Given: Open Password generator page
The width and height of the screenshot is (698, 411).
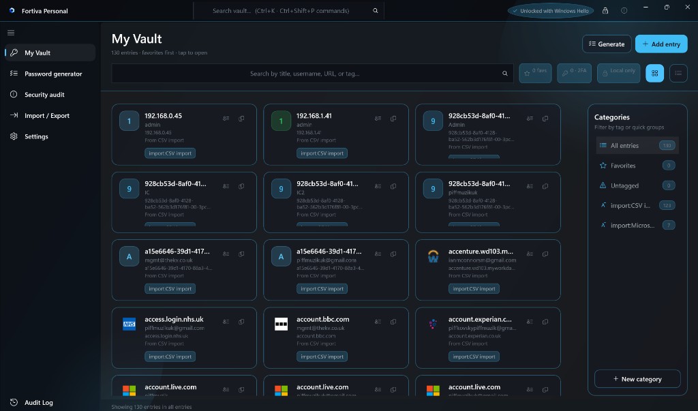Looking at the screenshot, I should click(x=50, y=74).
